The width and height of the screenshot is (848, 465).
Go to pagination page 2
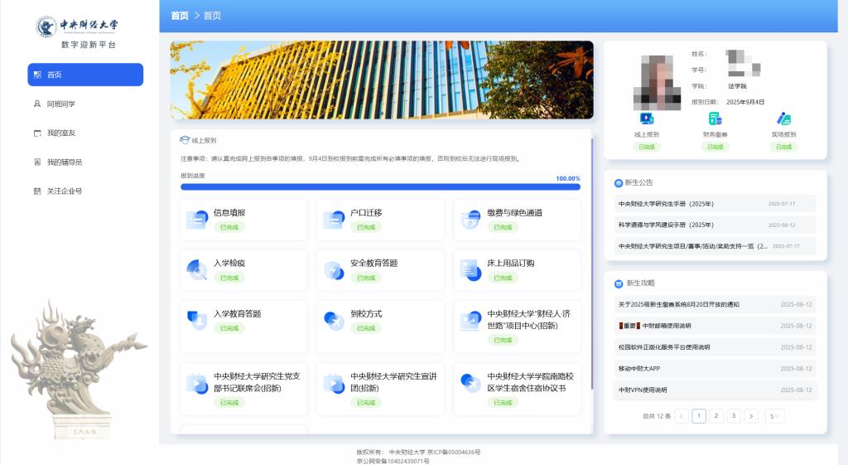[716, 416]
